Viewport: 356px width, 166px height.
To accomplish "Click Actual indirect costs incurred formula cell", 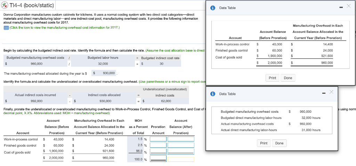I will (35, 95).
